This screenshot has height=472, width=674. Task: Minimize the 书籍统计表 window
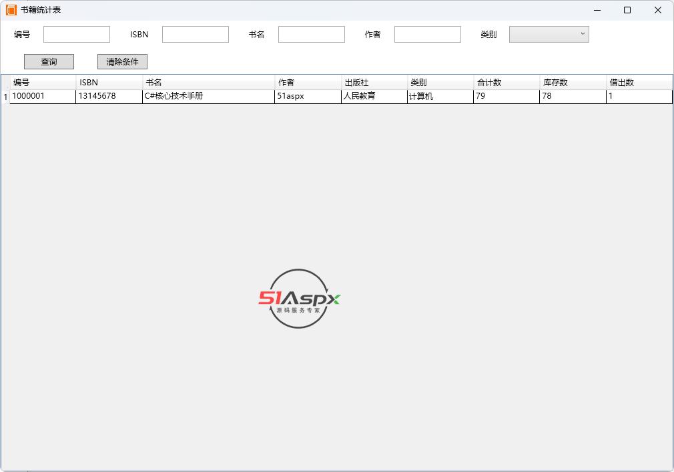tap(597, 10)
